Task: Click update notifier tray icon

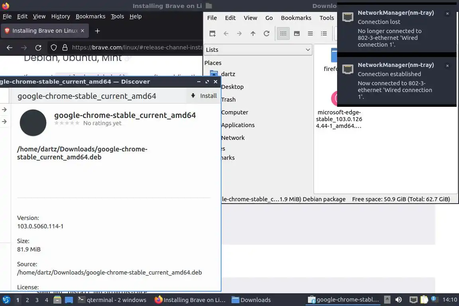Action: pos(434,299)
